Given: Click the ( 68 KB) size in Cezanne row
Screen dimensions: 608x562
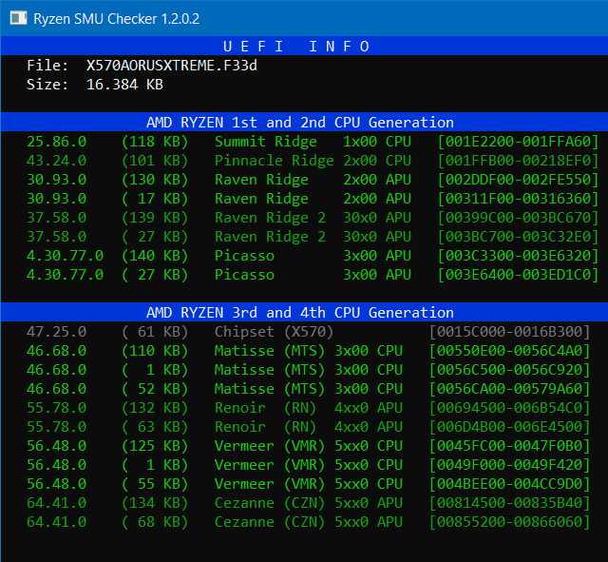Looking at the screenshot, I should pos(155,522).
